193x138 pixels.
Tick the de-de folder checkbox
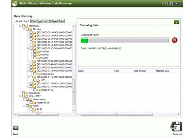31,109
